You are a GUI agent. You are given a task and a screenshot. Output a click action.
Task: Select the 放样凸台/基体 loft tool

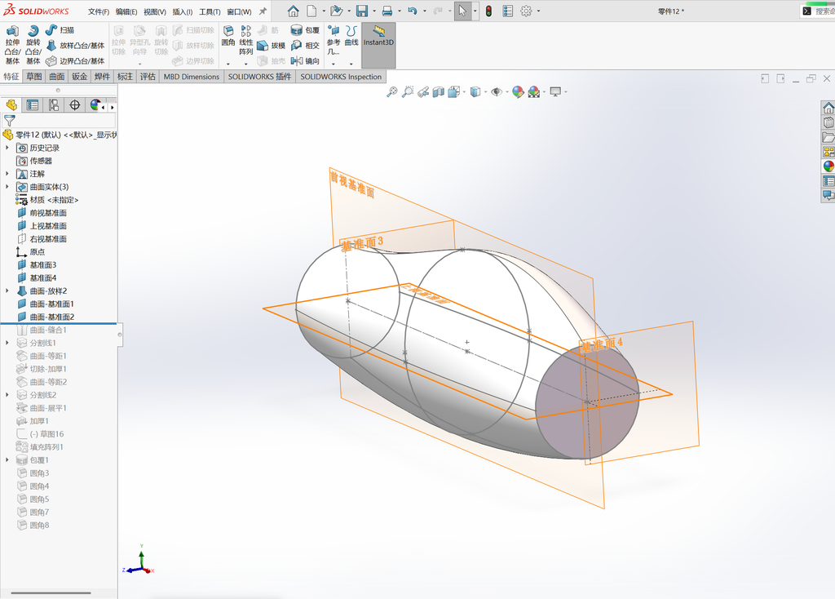coord(75,46)
